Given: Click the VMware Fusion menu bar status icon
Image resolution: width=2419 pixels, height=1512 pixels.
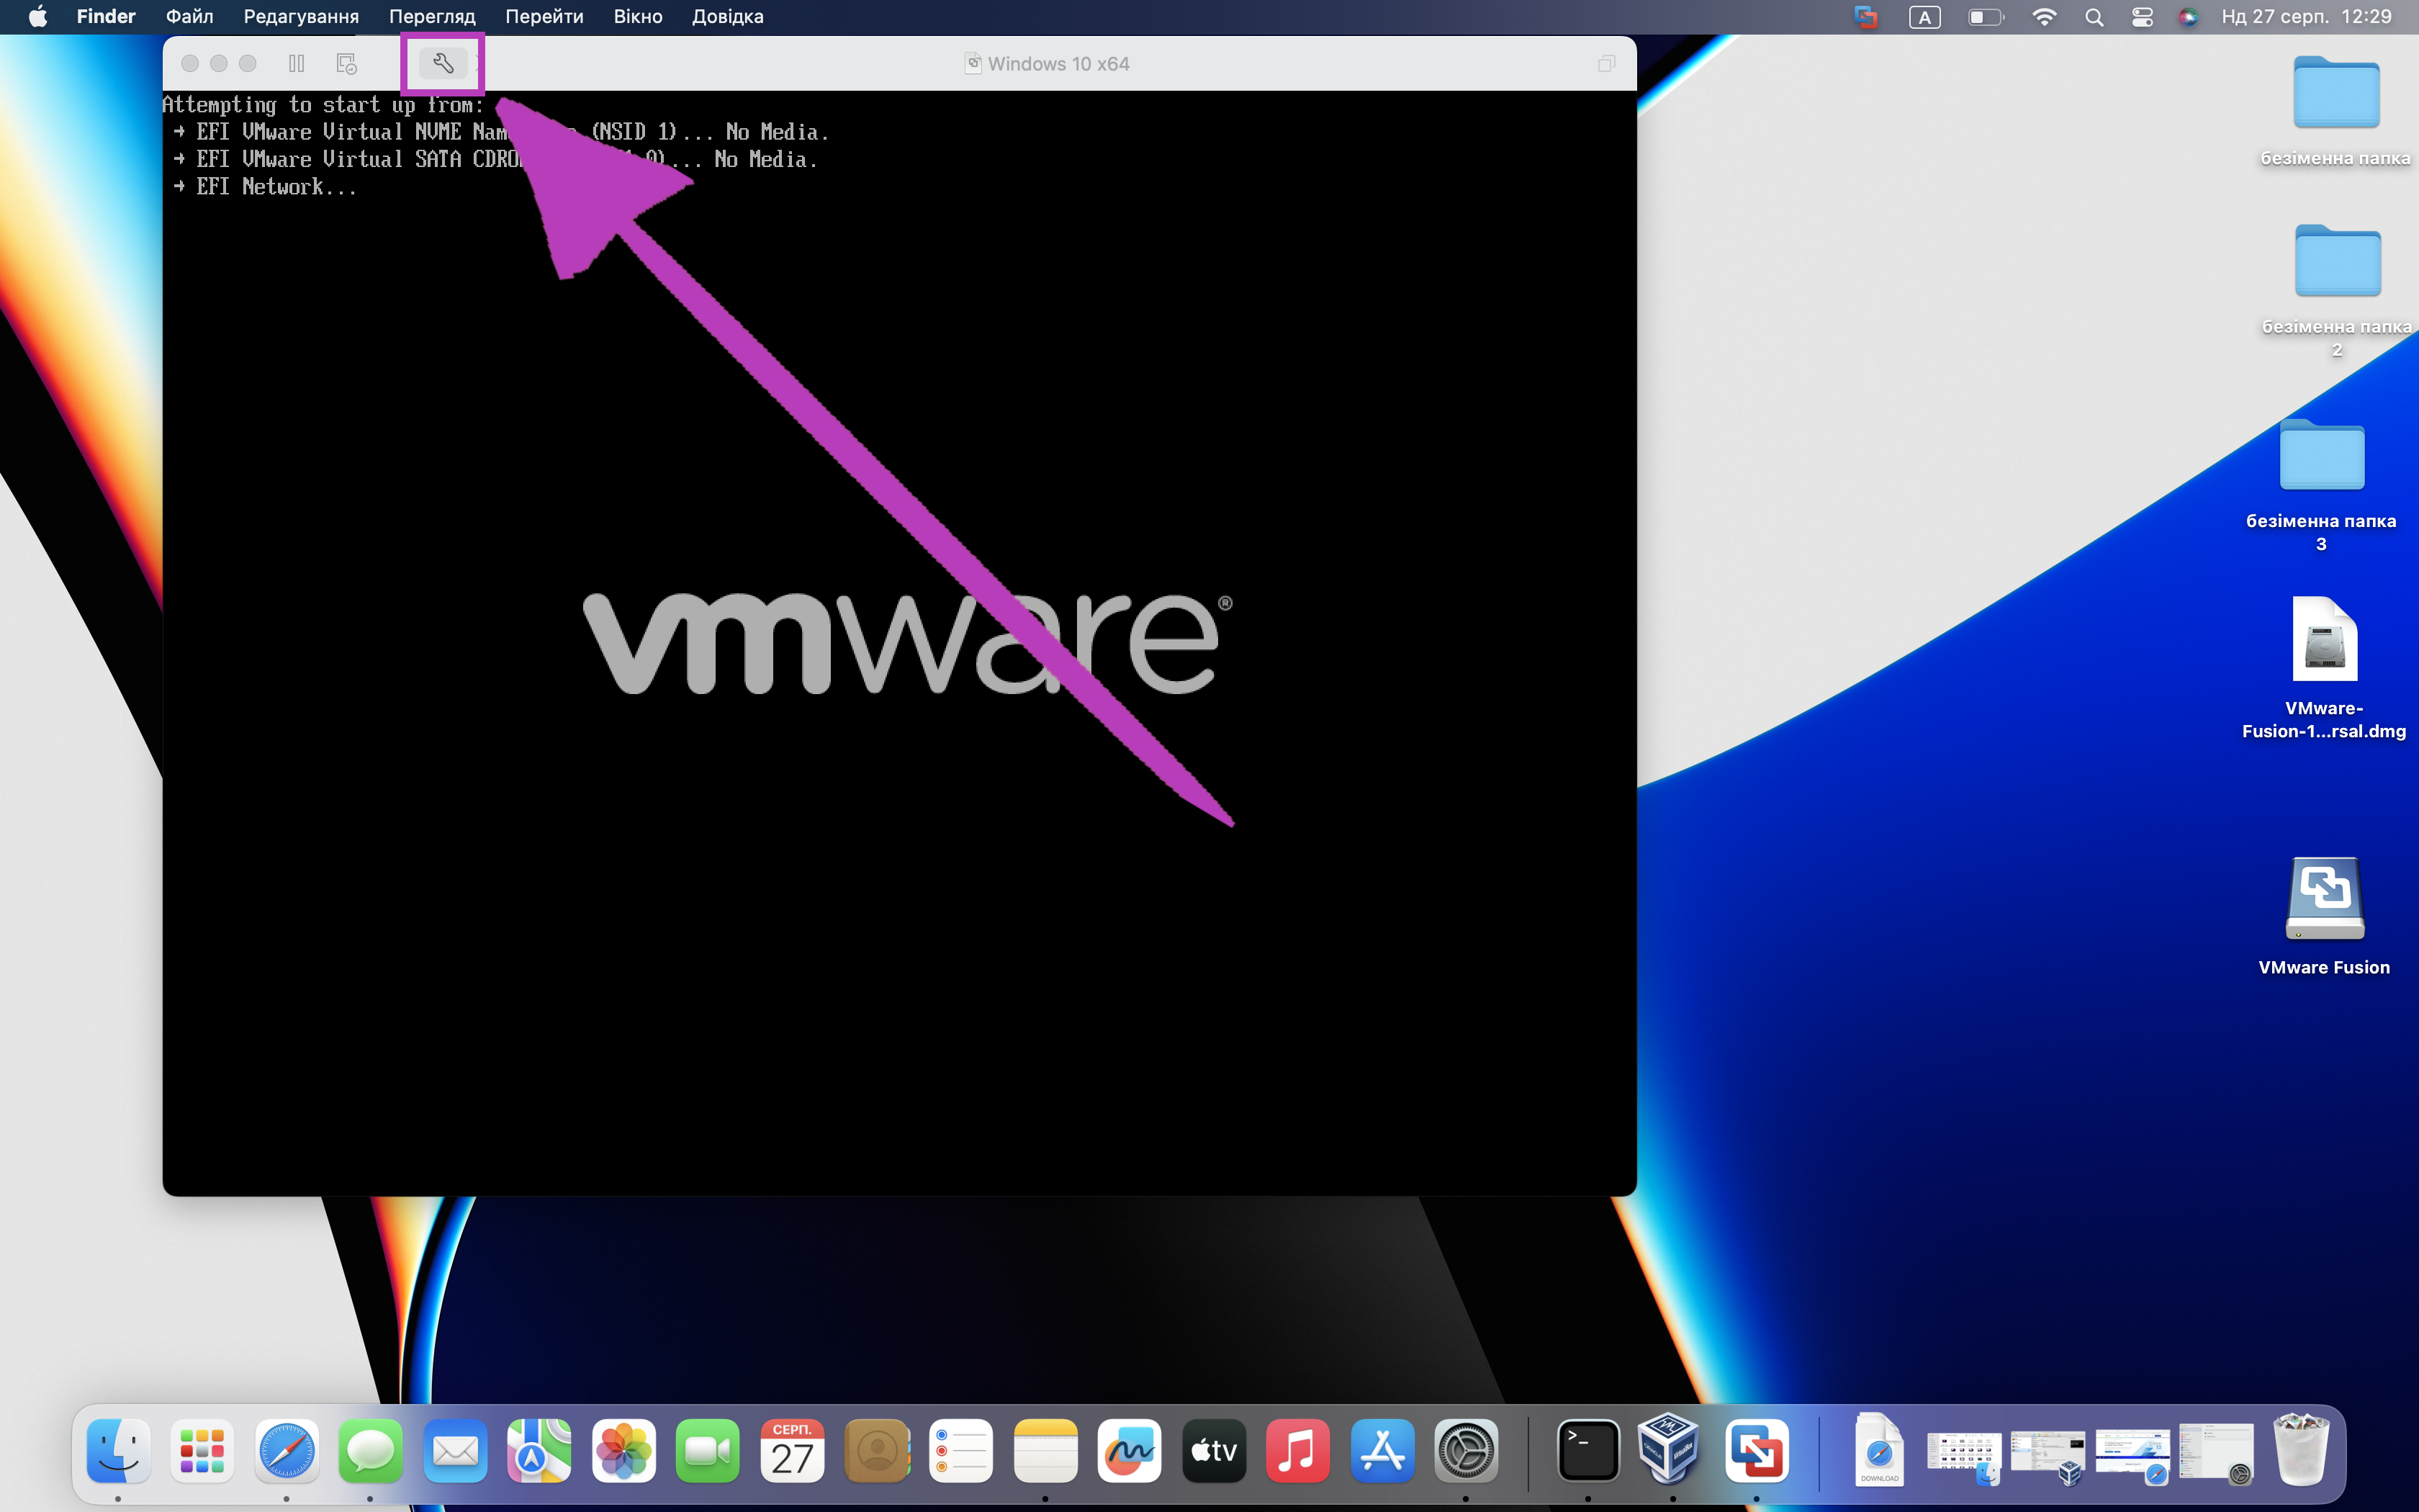Looking at the screenshot, I should coord(1865,16).
